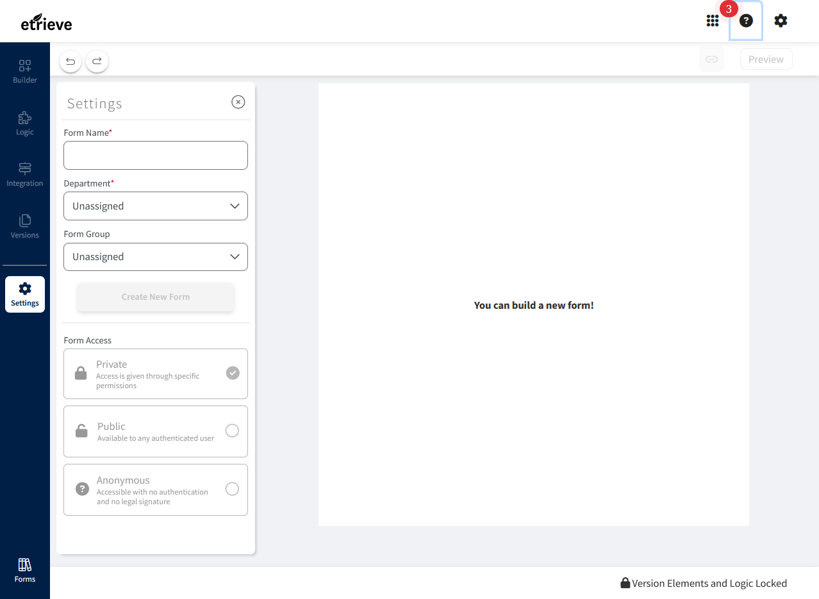The image size is (819, 599).
Task: Click inside the Form Name field
Action: click(x=155, y=155)
